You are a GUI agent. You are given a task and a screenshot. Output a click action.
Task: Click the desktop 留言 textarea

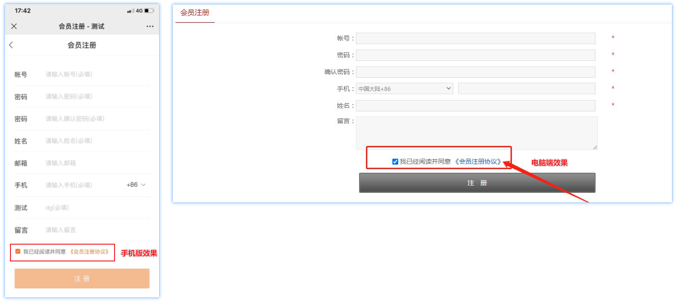tap(476, 133)
